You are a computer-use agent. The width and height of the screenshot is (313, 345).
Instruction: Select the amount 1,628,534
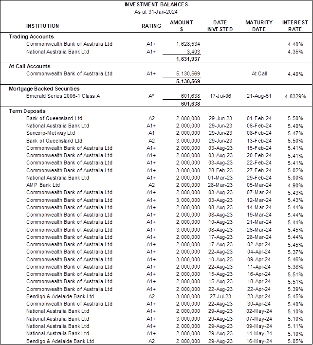(188, 44)
